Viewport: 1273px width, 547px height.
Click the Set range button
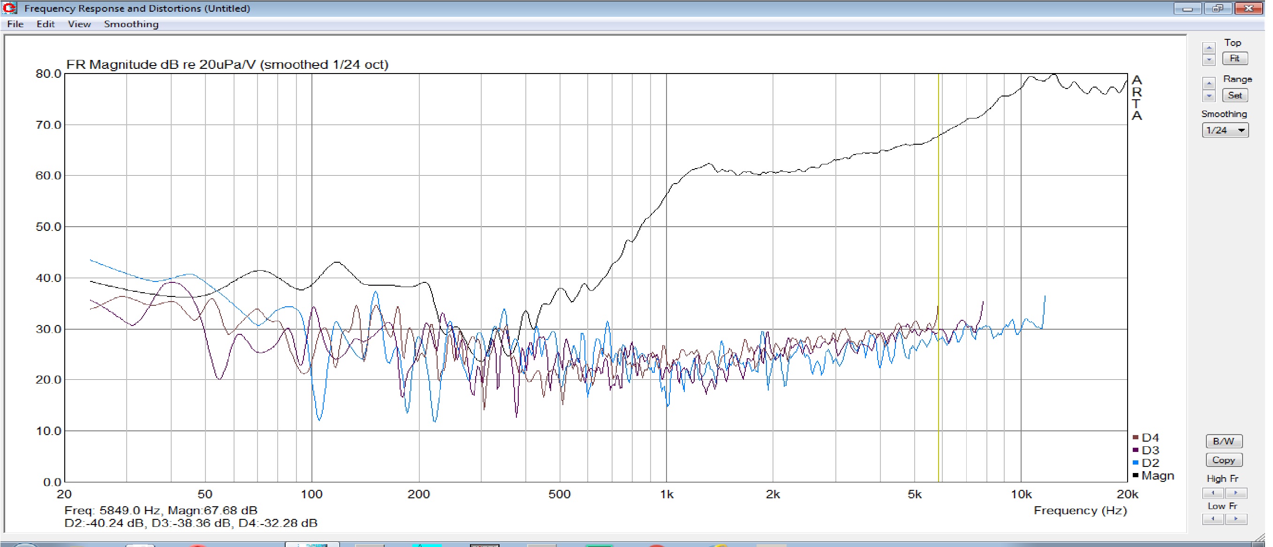click(1235, 95)
